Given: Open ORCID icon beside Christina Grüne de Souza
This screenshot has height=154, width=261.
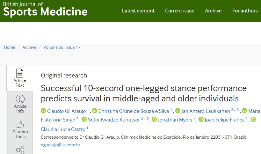Looking at the screenshot, I should click(x=95, y=111).
